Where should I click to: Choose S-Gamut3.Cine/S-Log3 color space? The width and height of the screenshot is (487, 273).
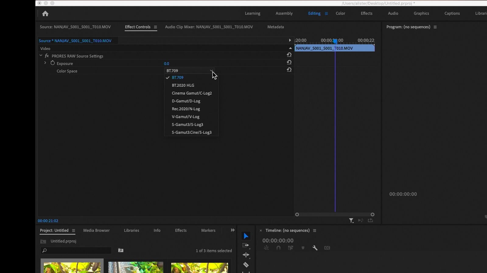tap(191, 133)
